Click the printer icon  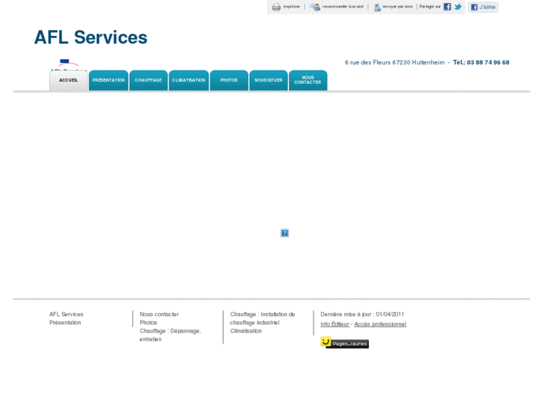tap(276, 7)
